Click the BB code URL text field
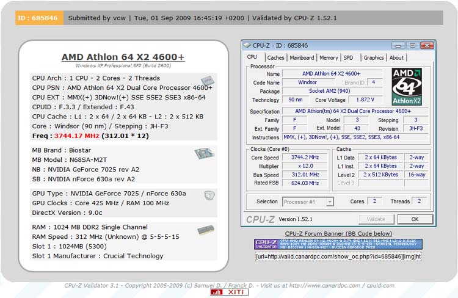Viewport: 458px width, 298px height. click(x=338, y=256)
